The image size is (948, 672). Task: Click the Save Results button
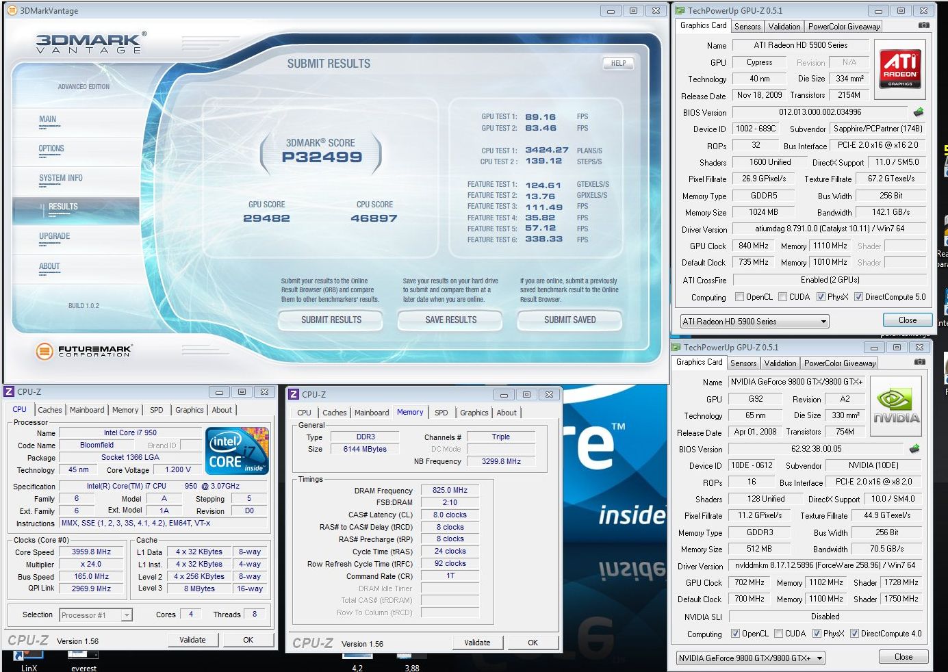(x=451, y=320)
